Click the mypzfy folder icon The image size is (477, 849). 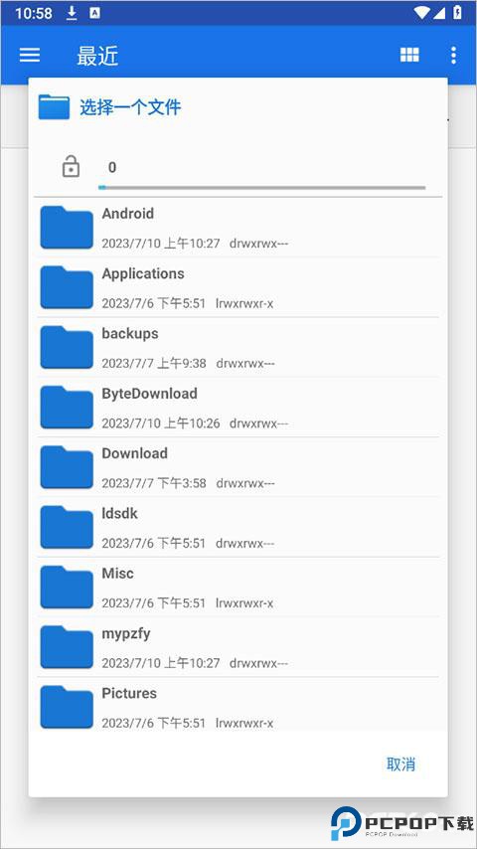coord(67,647)
